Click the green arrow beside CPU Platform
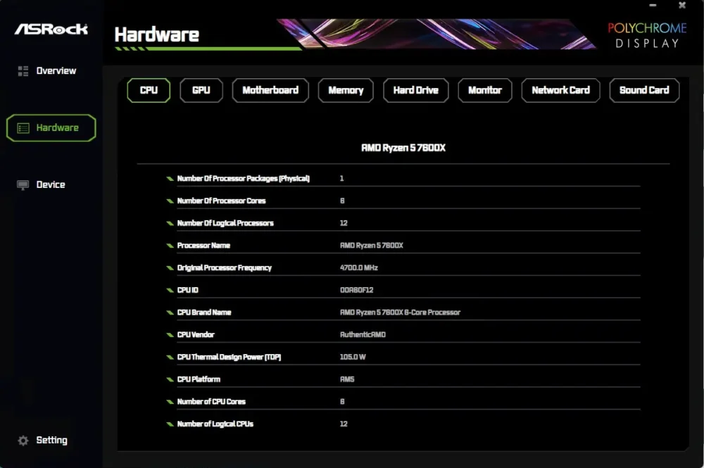This screenshot has height=468, width=704. point(170,379)
